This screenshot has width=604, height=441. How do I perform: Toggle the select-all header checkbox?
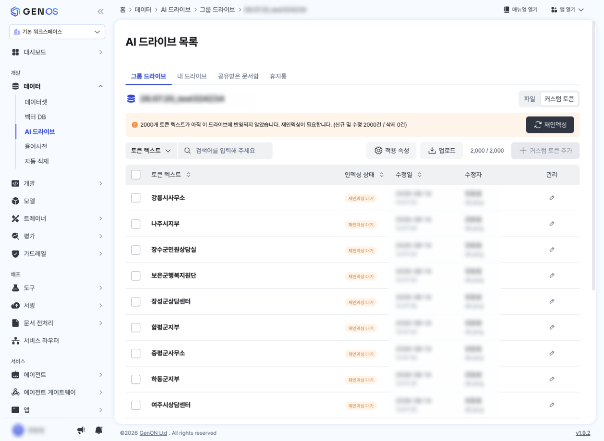[135, 175]
